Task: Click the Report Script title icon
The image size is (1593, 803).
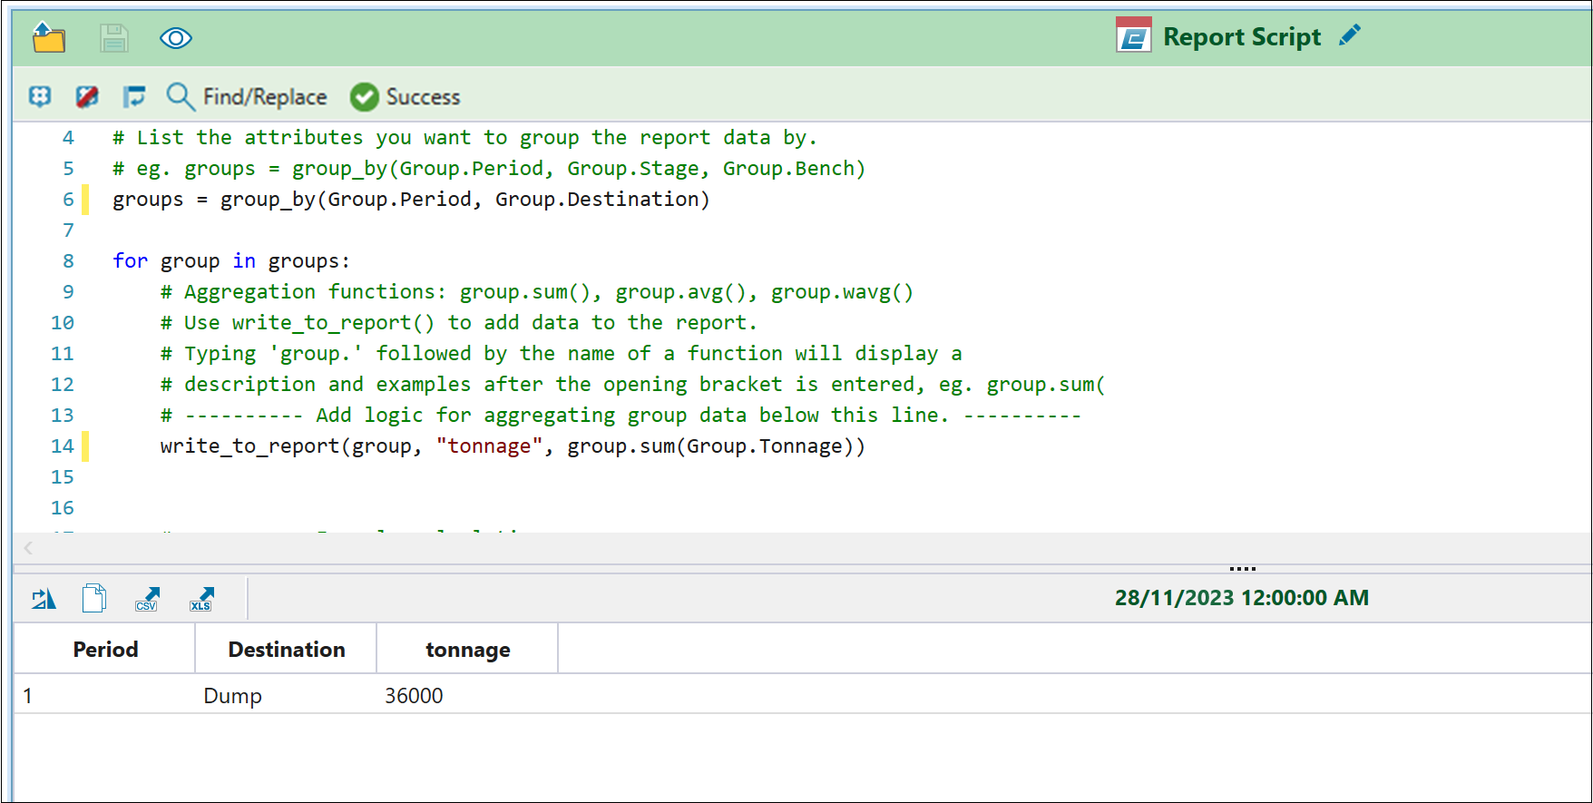Action: pos(1133,36)
